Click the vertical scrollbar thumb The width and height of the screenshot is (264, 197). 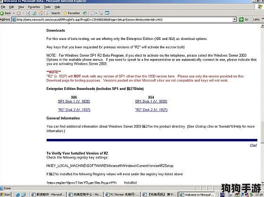point(262,132)
